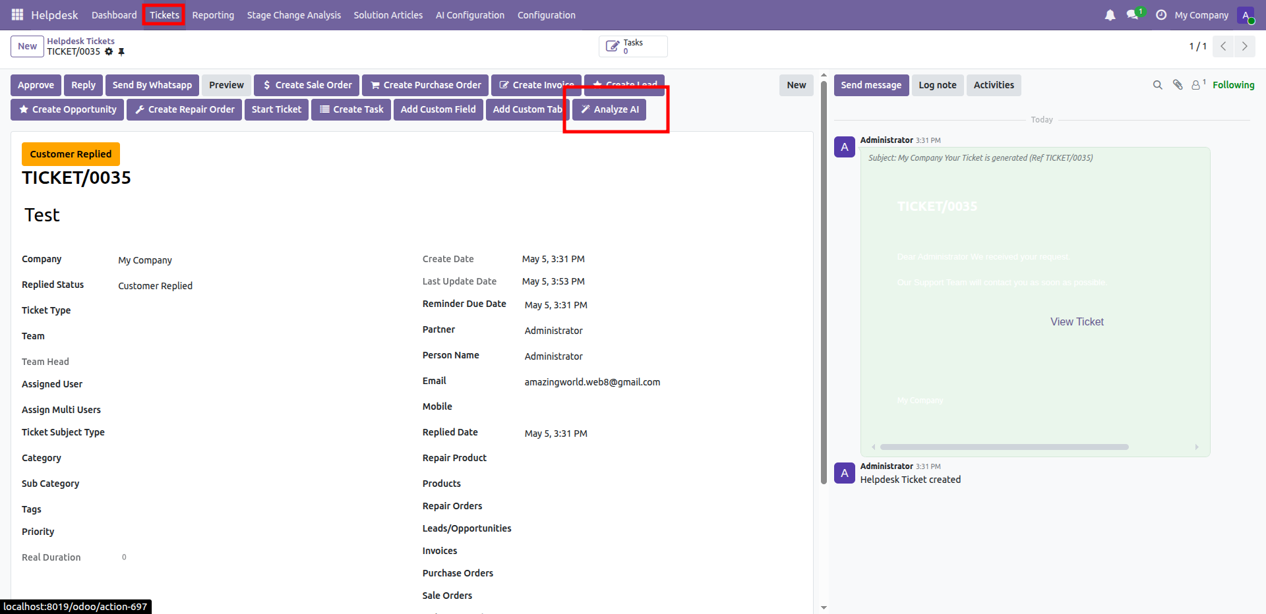Click Create Purchase Order button
This screenshot has width=1266, height=614.
pos(425,85)
